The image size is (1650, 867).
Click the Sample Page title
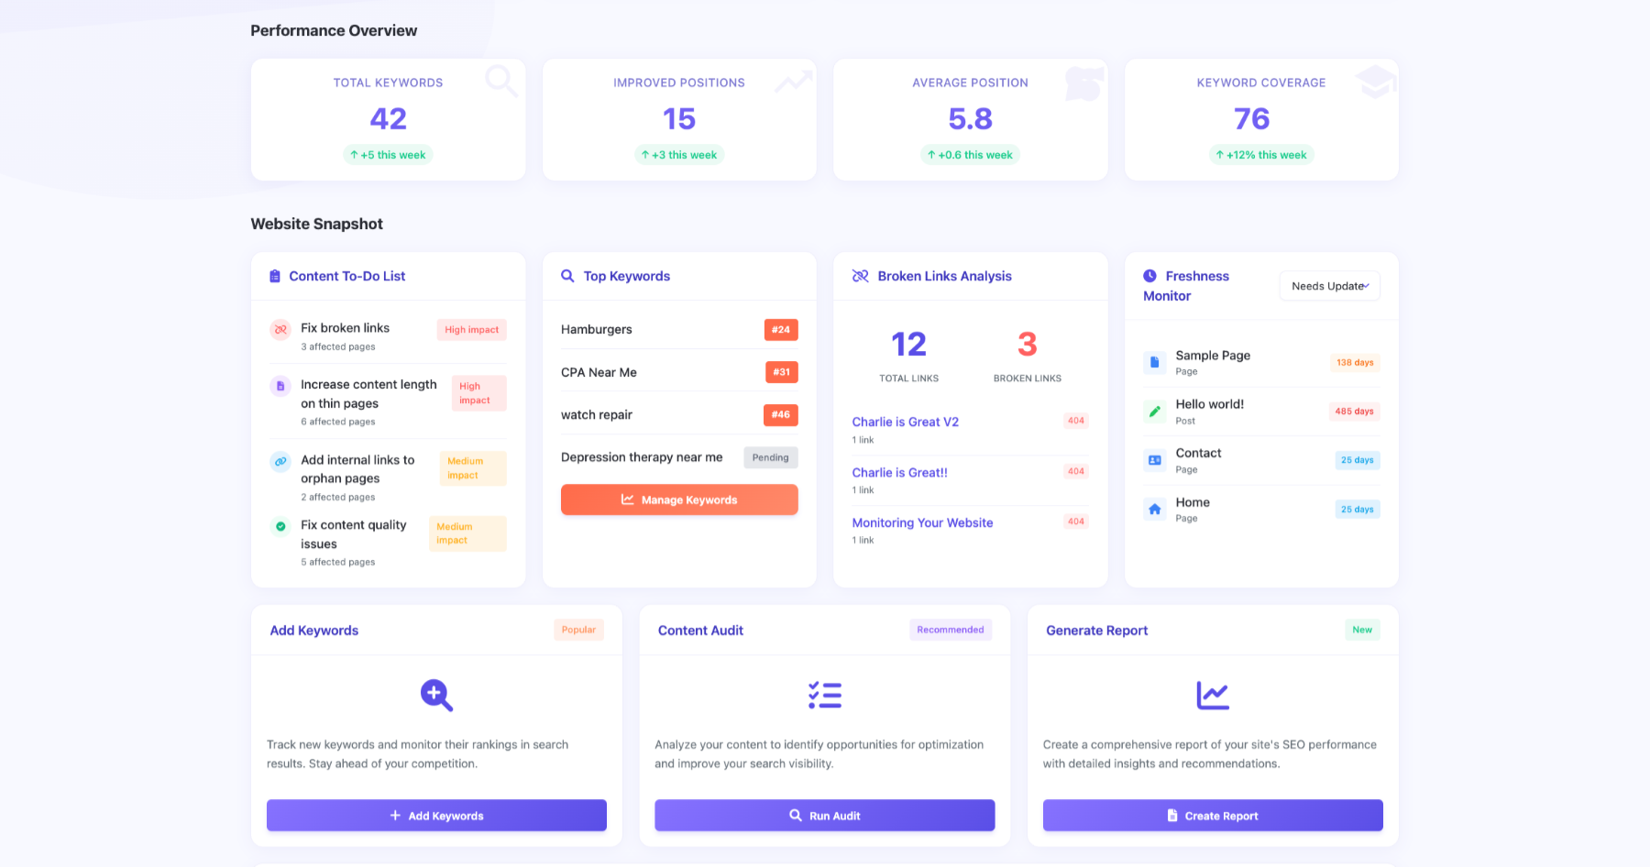click(x=1213, y=356)
